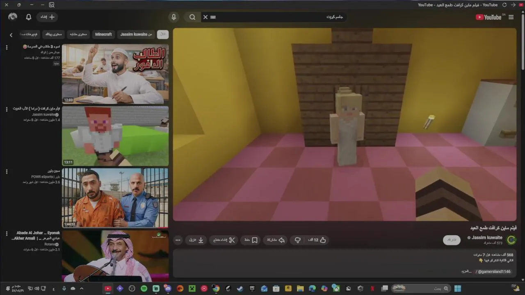Open options menu for Minecraft drama video
The height and width of the screenshot is (295, 525).
pyautogui.click(x=7, y=109)
